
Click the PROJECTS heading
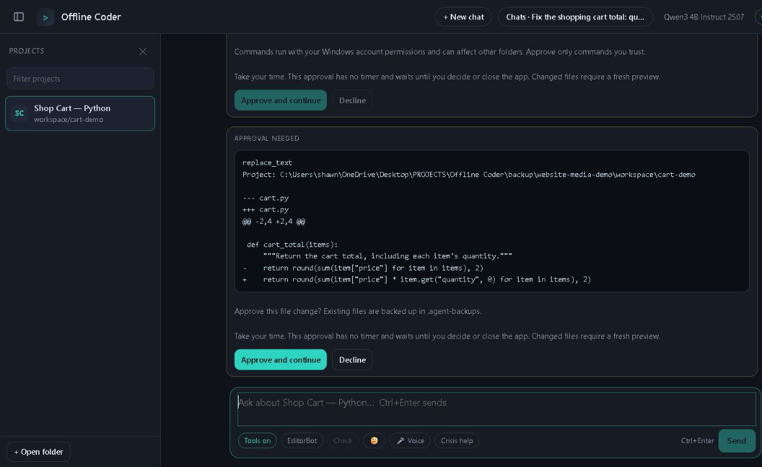pyautogui.click(x=27, y=51)
